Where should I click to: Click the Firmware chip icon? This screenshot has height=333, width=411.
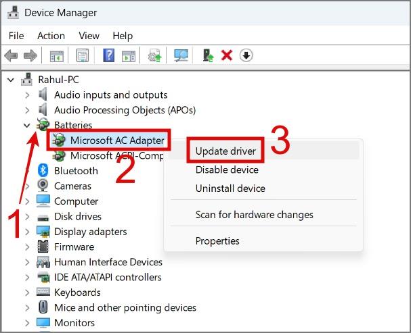[x=43, y=247]
